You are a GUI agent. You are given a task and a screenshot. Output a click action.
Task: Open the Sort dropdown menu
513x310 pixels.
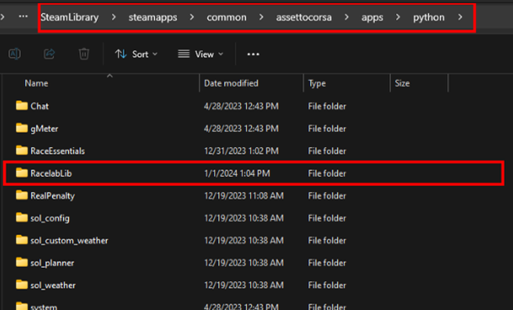tap(136, 54)
